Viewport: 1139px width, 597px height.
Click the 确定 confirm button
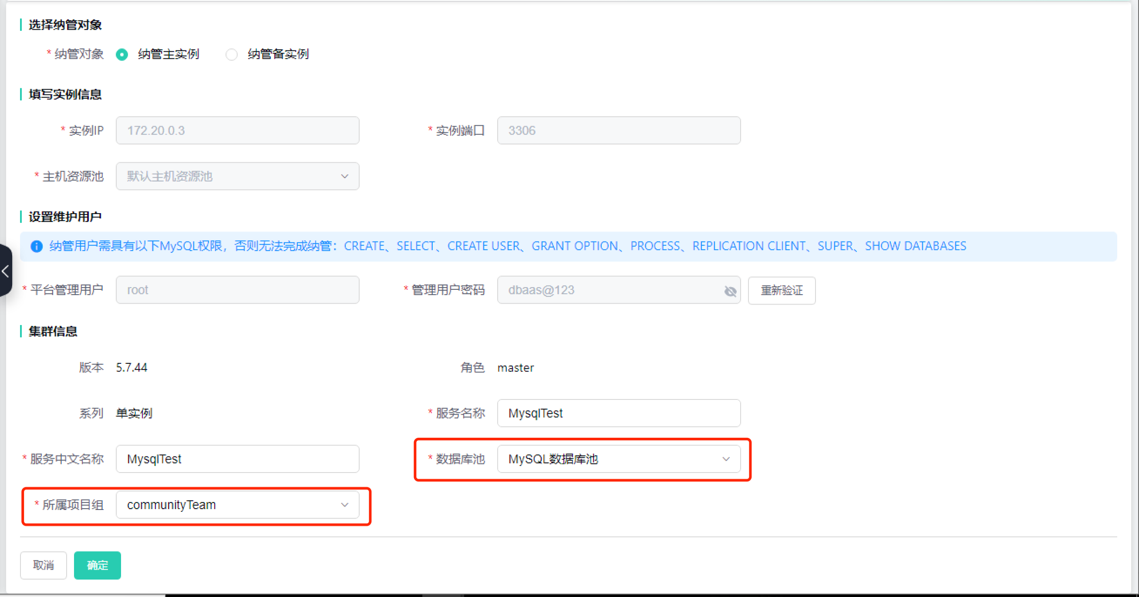[x=97, y=565]
